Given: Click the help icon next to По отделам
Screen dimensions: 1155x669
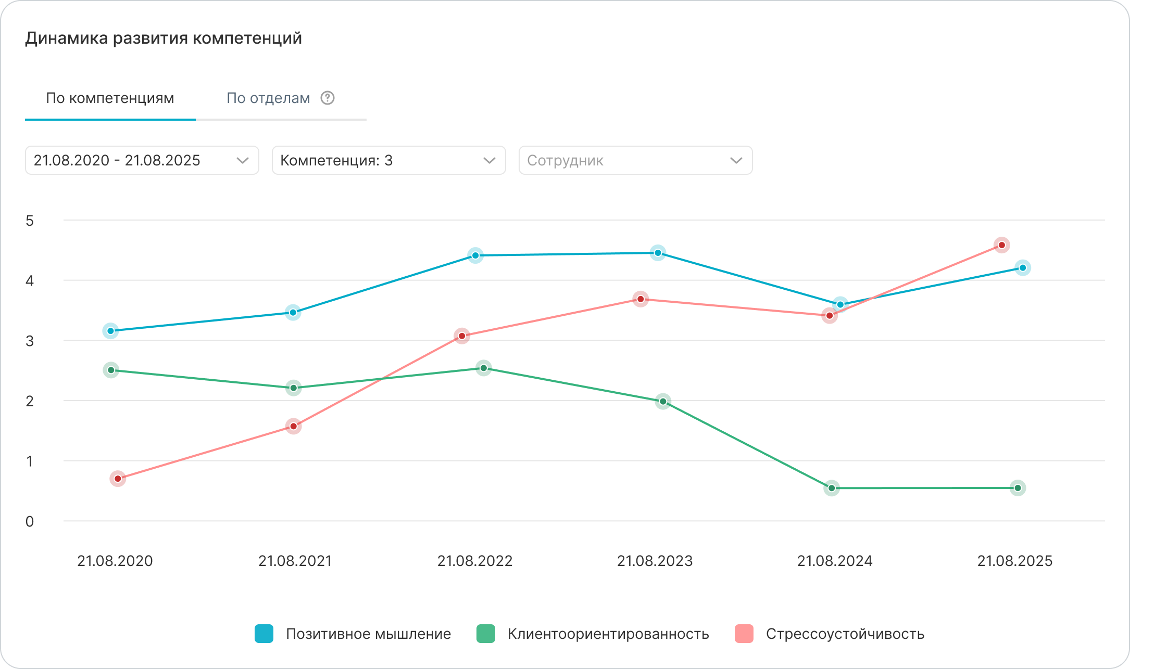Looking at the screenshot, I should (328, 98).
